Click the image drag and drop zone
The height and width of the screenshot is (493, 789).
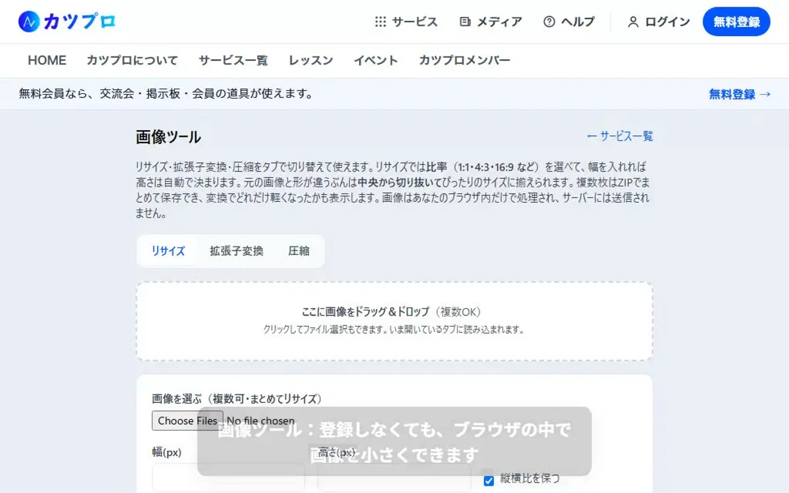[394, 321]
